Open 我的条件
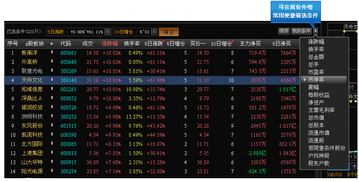Image resolution: width=359 pixels, height=182 pixels. pyautogui.click(x=301, y=31)
